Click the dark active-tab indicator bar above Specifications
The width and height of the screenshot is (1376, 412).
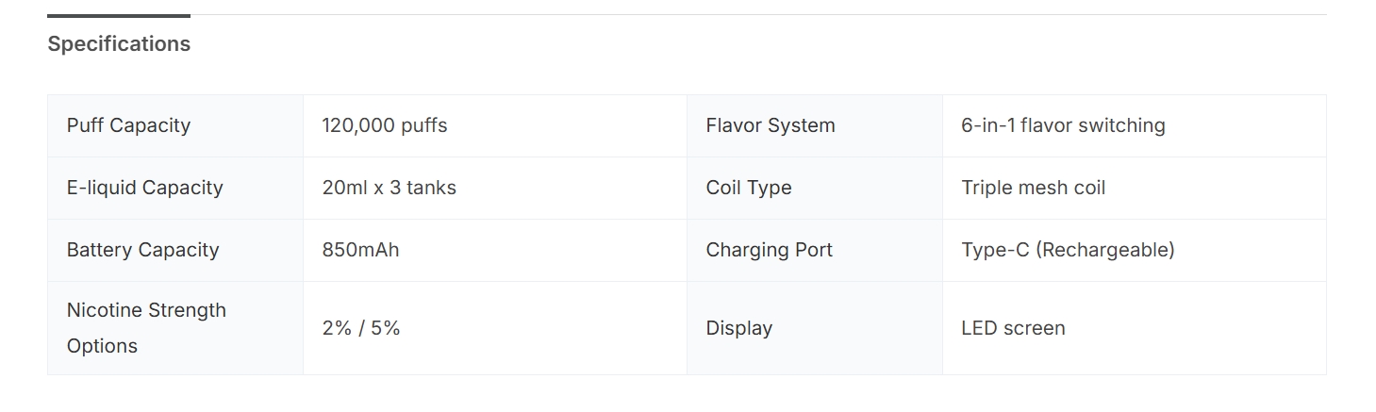click(119, 16)
